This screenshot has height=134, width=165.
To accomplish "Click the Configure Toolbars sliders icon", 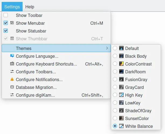I will click(12, 72).
